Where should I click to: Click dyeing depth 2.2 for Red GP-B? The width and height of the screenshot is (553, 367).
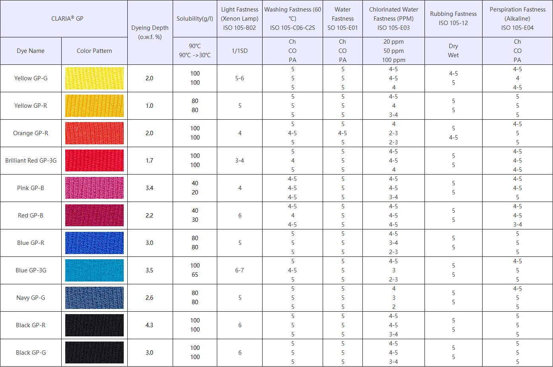[150, 216]
